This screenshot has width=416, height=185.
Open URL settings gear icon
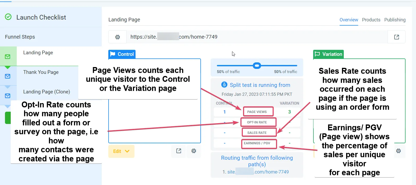118,37
